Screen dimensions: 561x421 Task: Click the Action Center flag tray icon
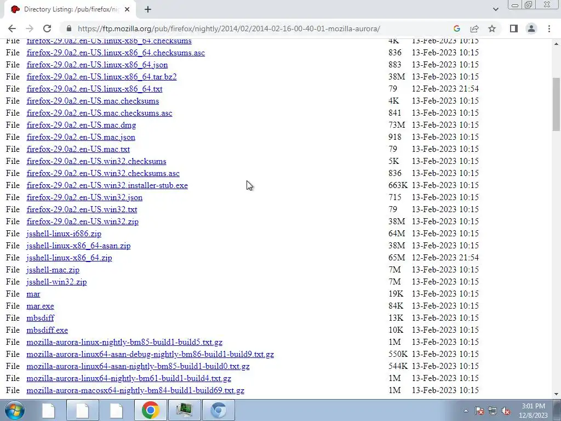pyautogui.click(x=479, y=411)
